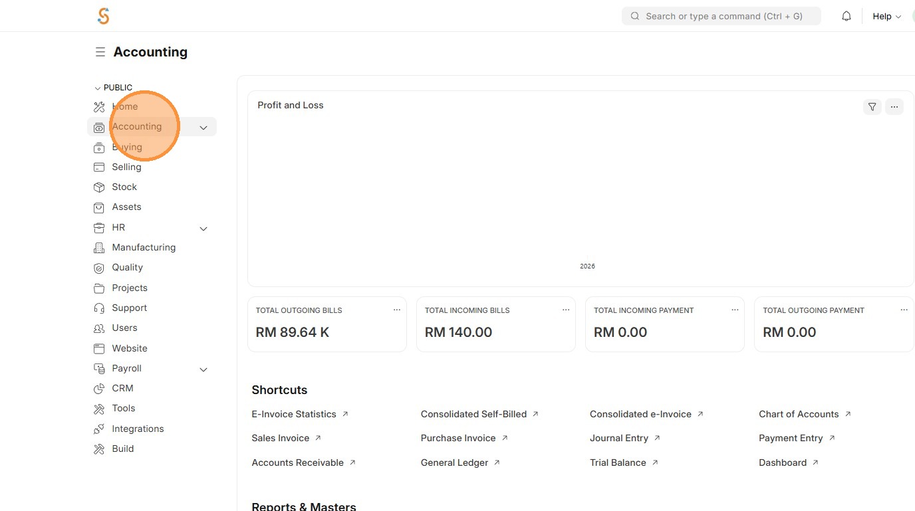Click the app logo in top bar

pyautogui.click(x=103, y=16)
